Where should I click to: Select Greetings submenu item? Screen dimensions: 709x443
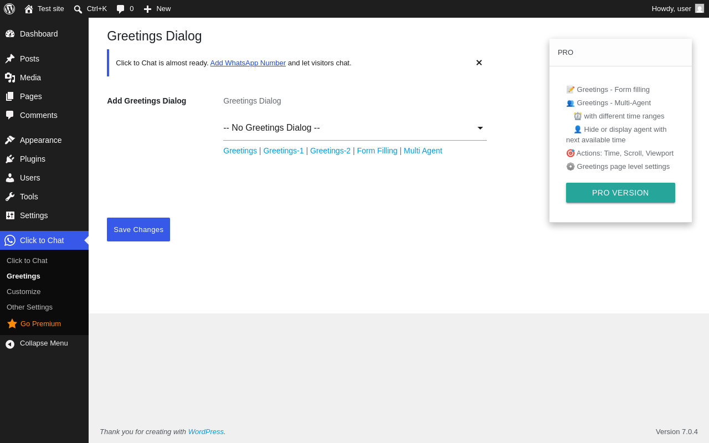click(x=23, y=276)
